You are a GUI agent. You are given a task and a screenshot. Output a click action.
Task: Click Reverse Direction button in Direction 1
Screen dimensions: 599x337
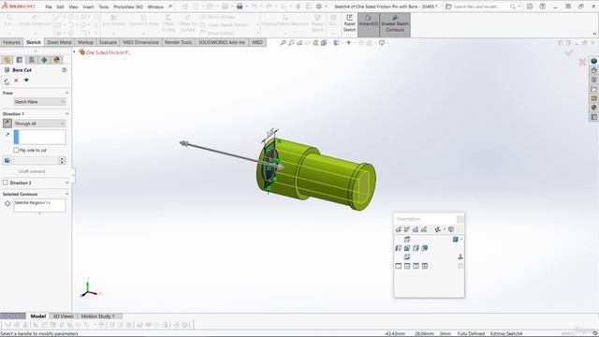7,123
